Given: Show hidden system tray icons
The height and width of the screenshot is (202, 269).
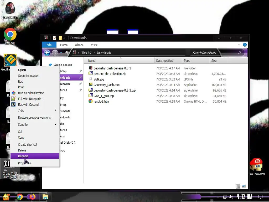Looking at the screenshot, I should (x=218, y=197).
